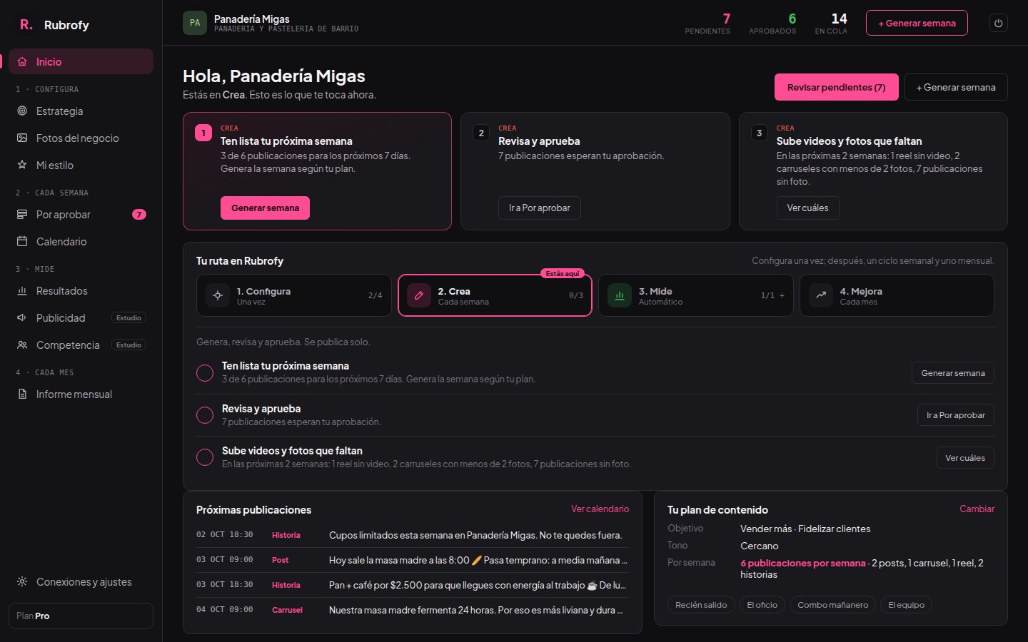Click the Configura step crosshair icon

(218, 295)
